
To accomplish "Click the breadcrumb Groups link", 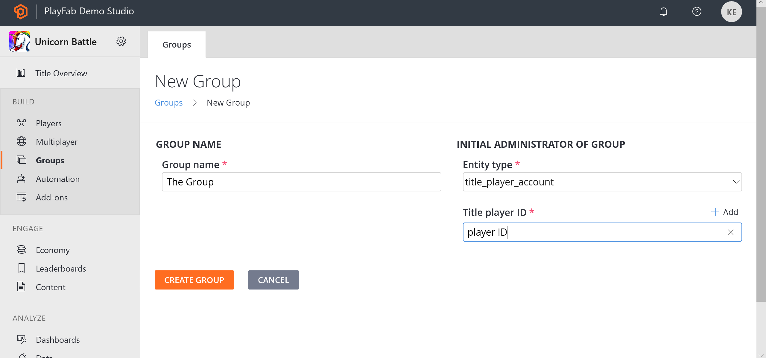I will click(168, 103).
